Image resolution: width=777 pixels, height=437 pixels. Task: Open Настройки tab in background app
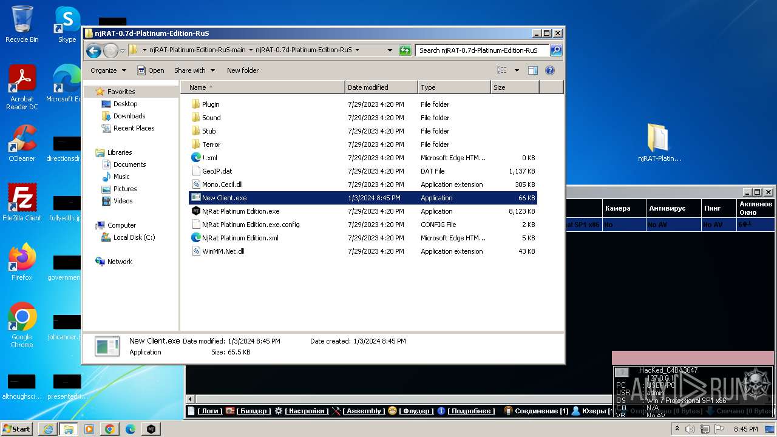pos(302,411)
